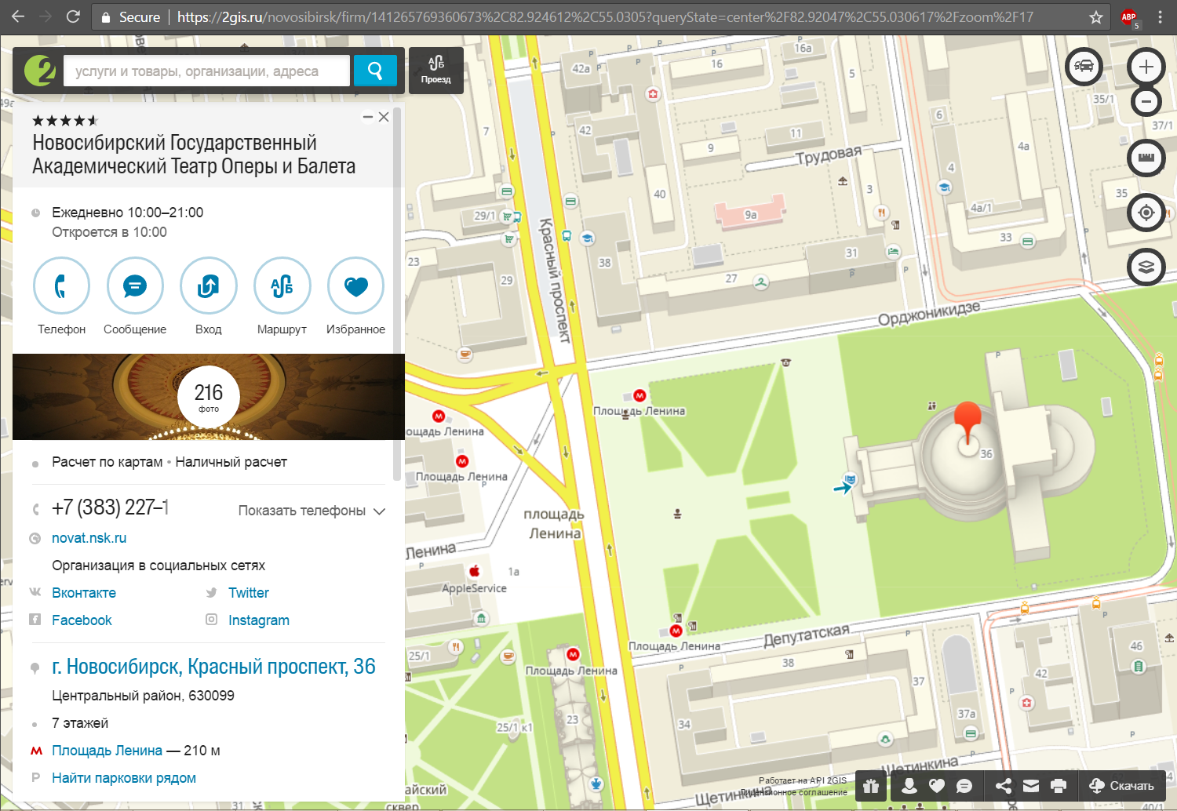Image resolution: width=1177 pixels, height=811 pixels.
Task: Click the feedback chat icon in bottom toolbar
Action: [964, 786]
